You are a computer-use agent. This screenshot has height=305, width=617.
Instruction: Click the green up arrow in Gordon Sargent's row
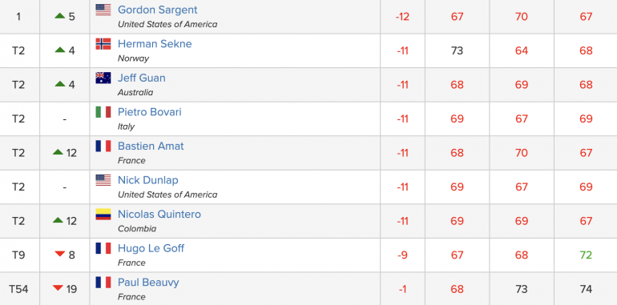(60, 16)
